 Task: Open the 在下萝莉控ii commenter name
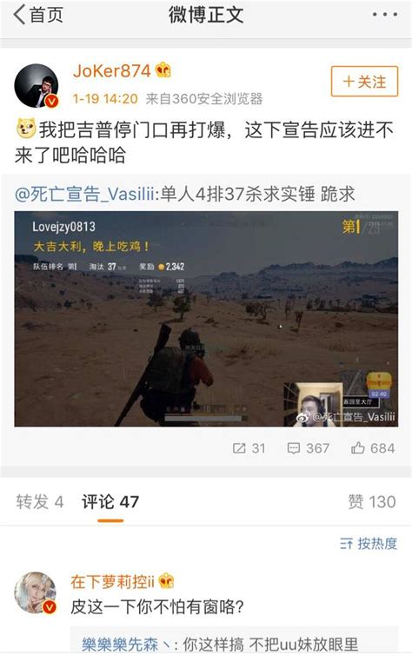tap(112, 581)
